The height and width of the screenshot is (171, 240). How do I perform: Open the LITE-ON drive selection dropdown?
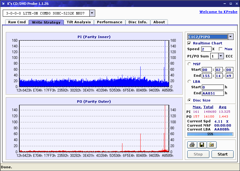pos(92,13)
